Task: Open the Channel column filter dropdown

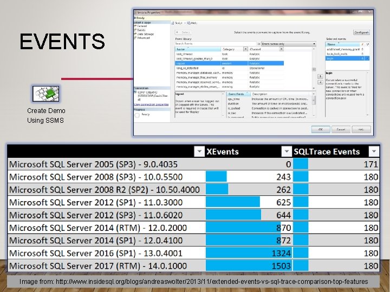Action: point(281,49)
